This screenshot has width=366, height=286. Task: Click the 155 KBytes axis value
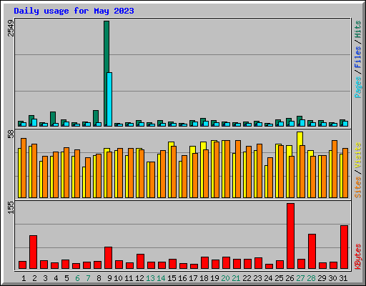pyautogui.click(x=11, y=207)
